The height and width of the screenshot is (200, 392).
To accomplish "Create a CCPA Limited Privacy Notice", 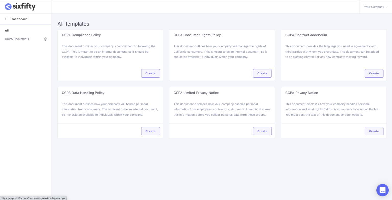I will (262, 131).
